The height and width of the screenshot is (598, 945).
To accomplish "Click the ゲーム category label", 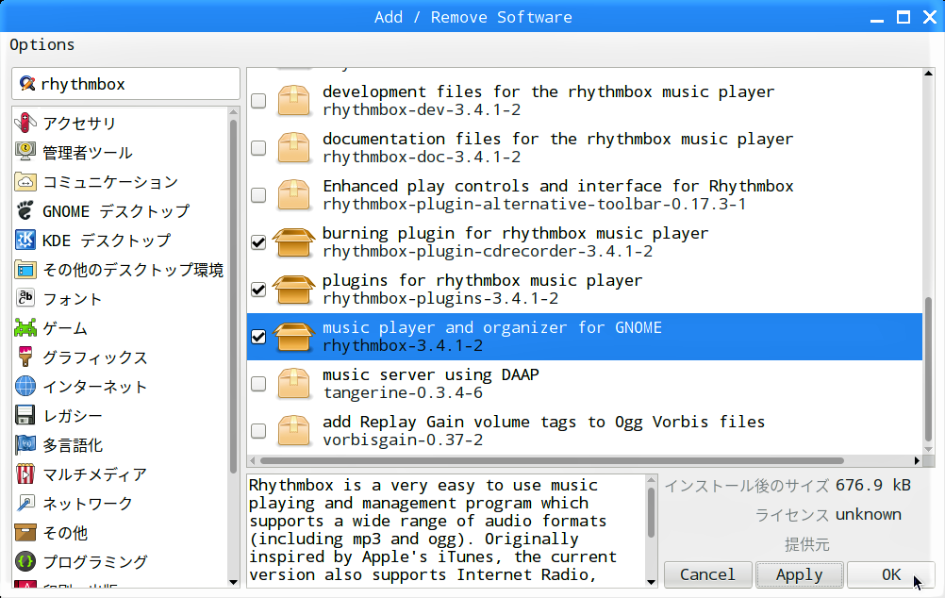I will (65, 328).
